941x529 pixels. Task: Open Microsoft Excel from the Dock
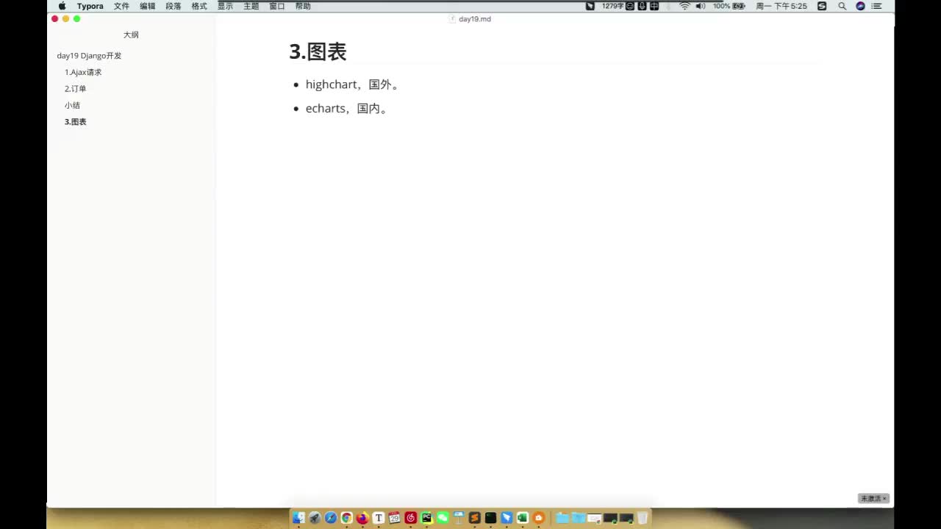click(x=523, y=518)
